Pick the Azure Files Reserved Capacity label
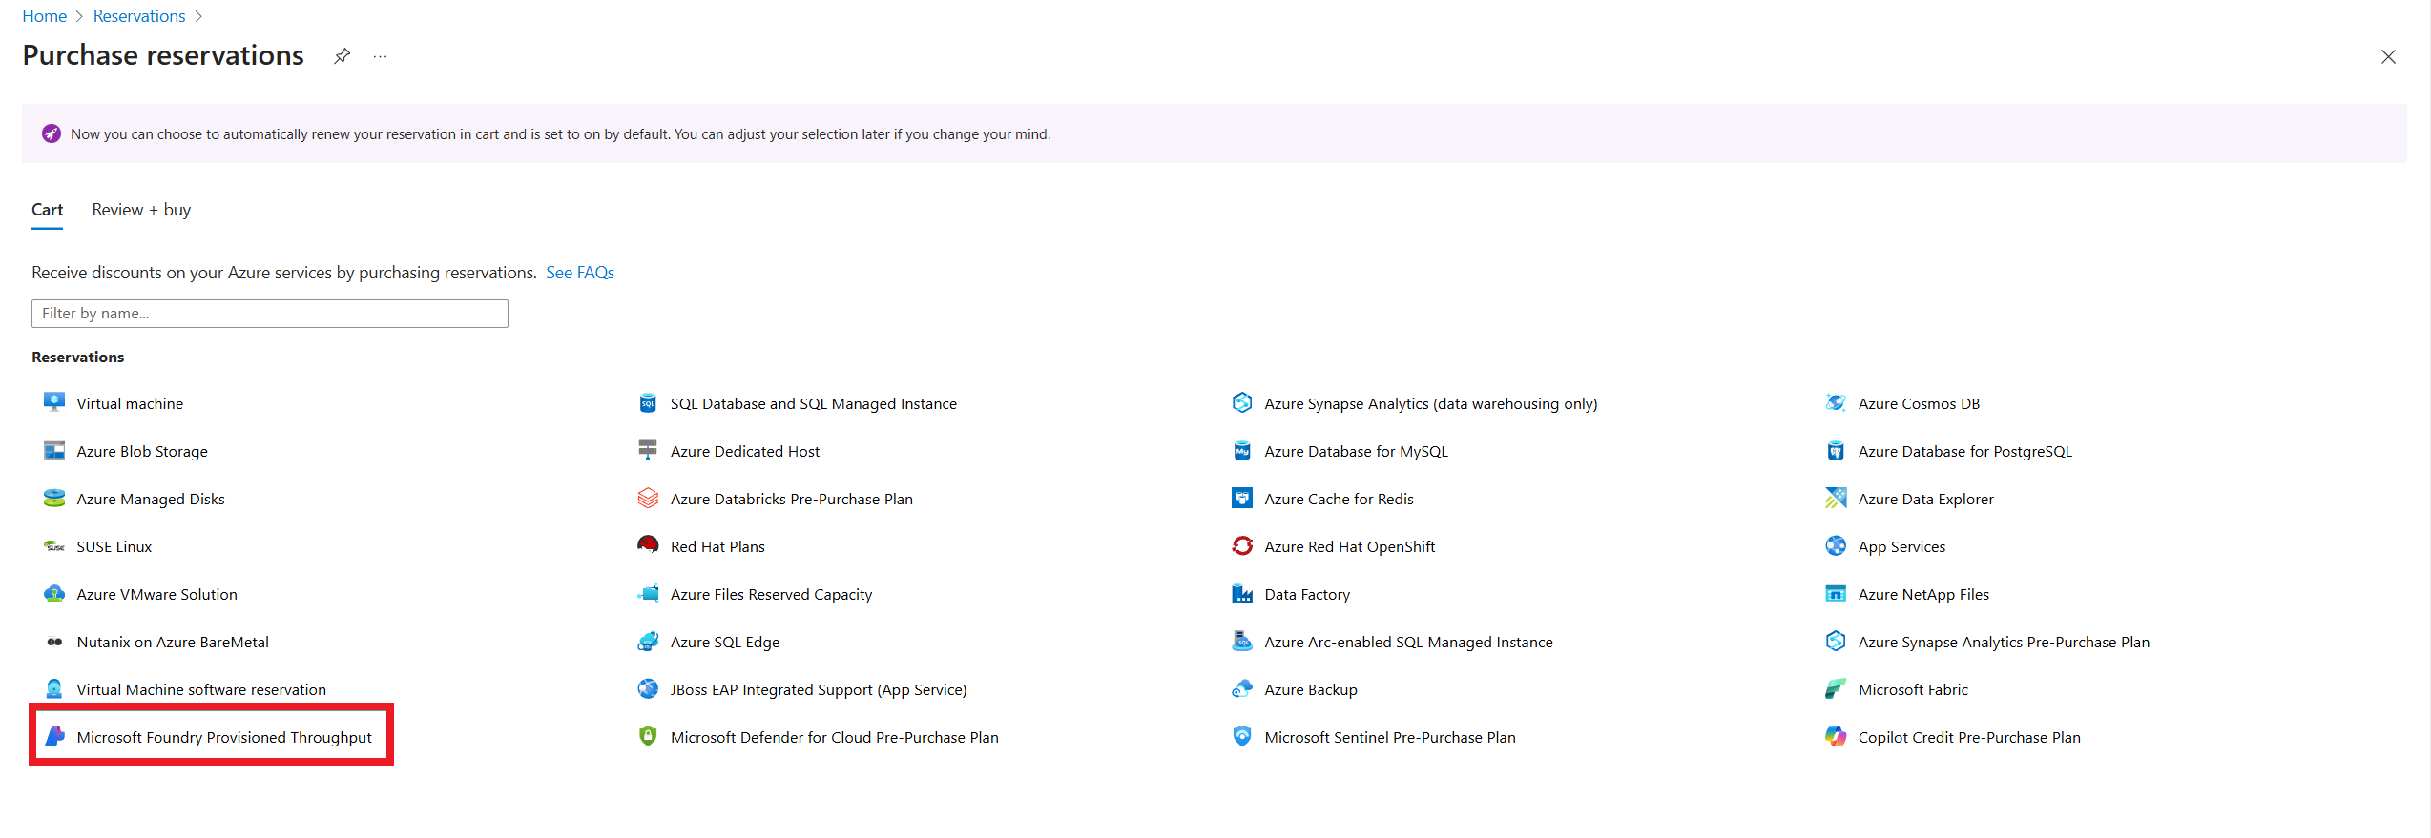 tap(771, 594)
